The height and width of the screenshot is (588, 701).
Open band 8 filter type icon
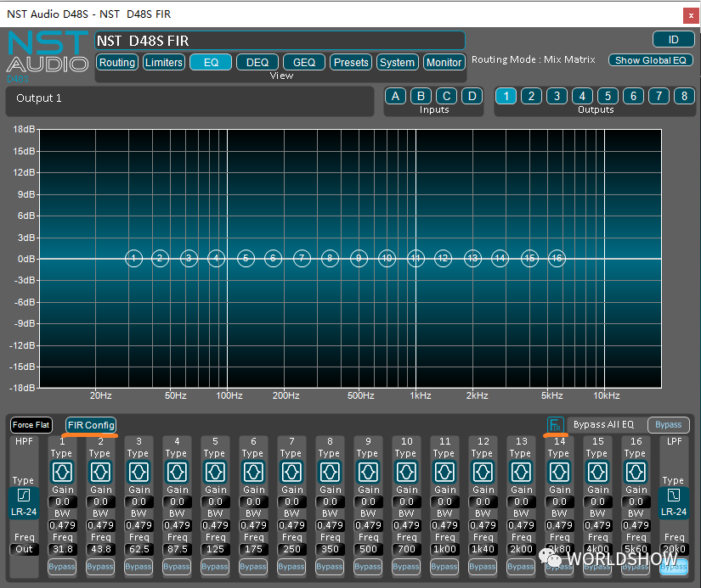(x=330, y=472)
